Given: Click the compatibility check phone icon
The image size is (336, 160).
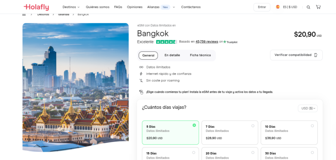Looking at the screenshot, I should click(315, 55).
